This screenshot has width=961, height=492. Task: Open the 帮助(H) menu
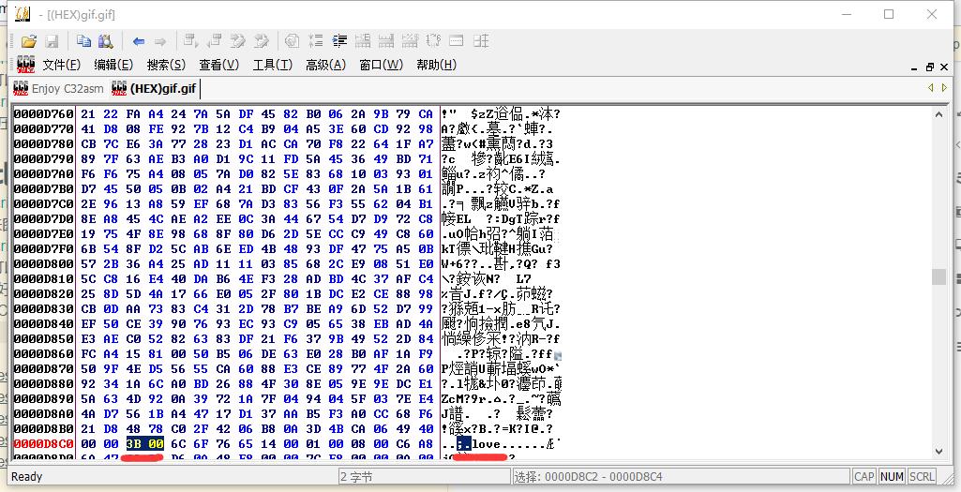point(436,65)
